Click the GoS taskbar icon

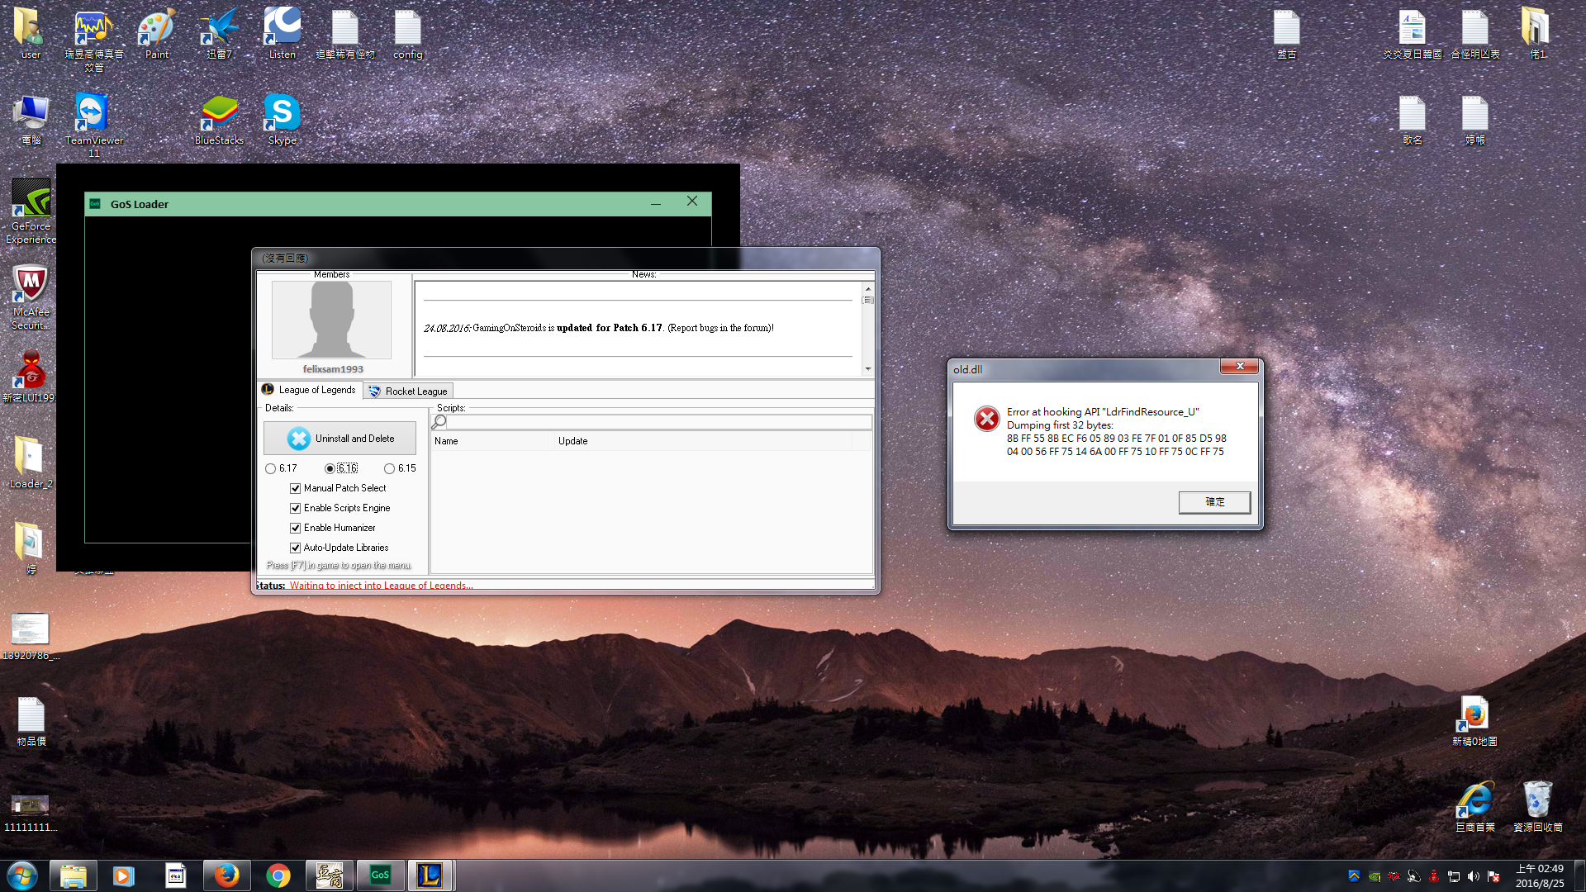(380, 875)
